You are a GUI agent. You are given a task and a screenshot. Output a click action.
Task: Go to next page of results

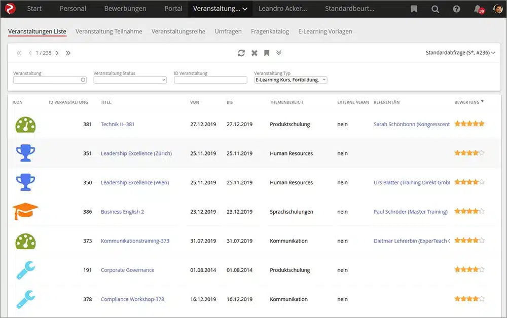[x=57, y=53]
